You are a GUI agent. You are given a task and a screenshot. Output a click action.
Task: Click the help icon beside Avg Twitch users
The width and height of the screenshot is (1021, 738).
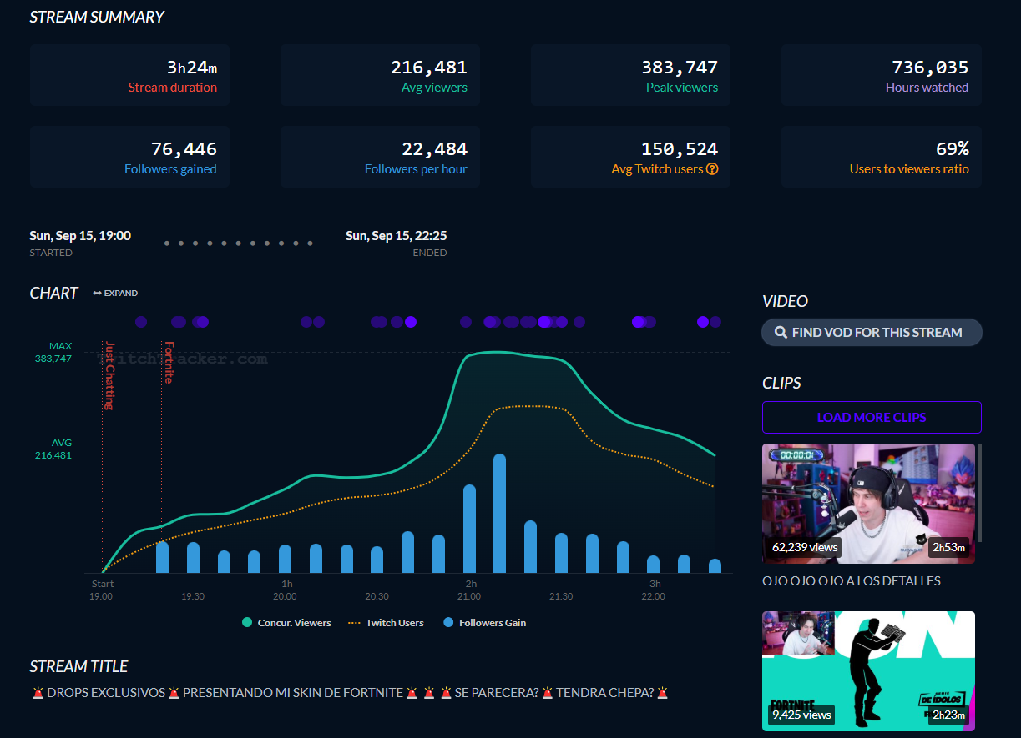click(712, 169)
